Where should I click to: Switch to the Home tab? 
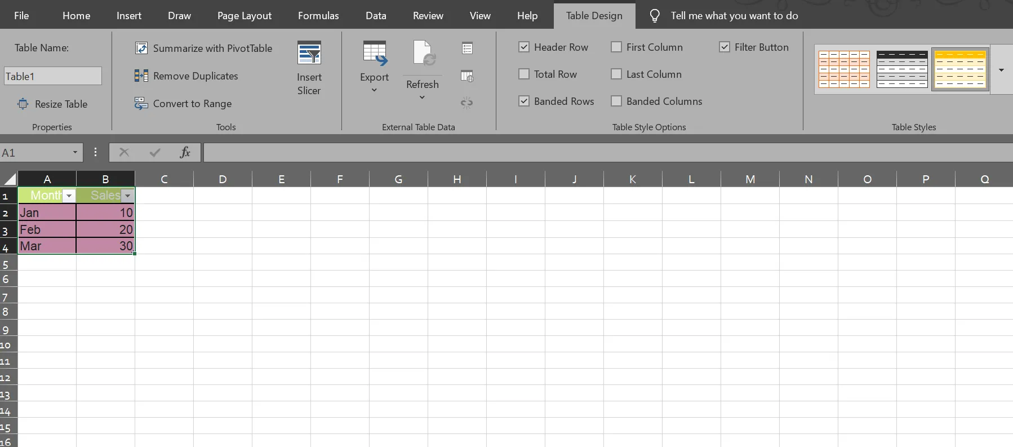point(77,16)
